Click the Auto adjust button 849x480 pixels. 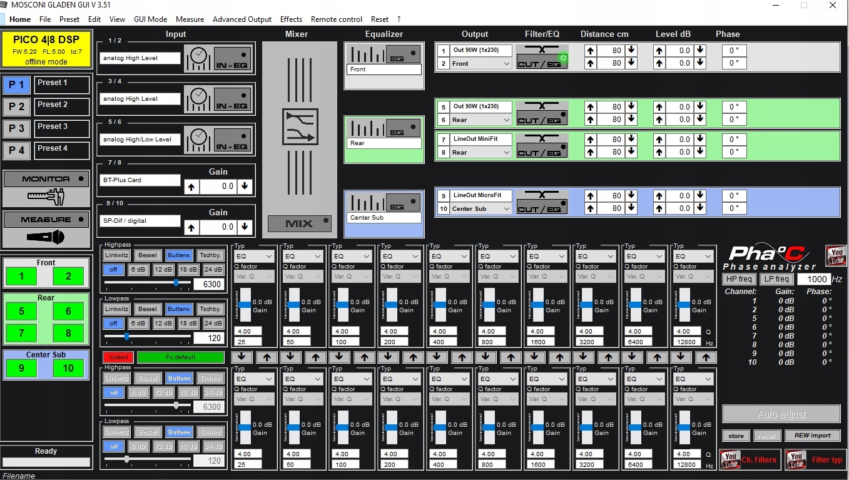click(781, 414)
